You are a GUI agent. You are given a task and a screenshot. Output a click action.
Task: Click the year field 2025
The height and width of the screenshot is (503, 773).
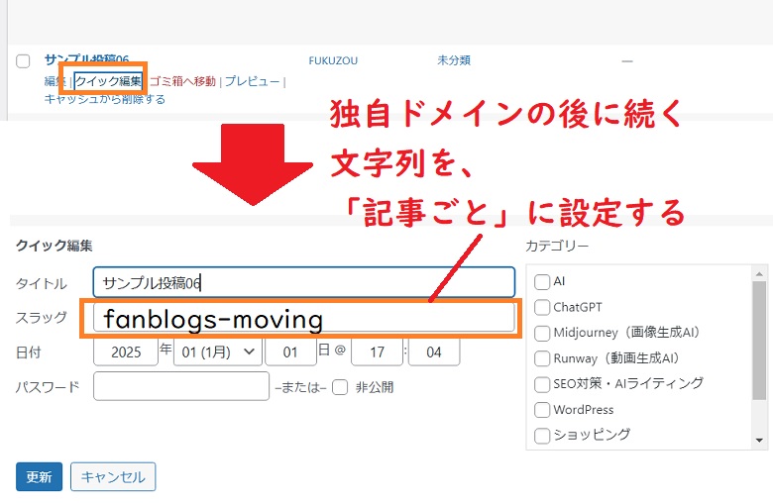pyautogui.click(x=126, y=352)
